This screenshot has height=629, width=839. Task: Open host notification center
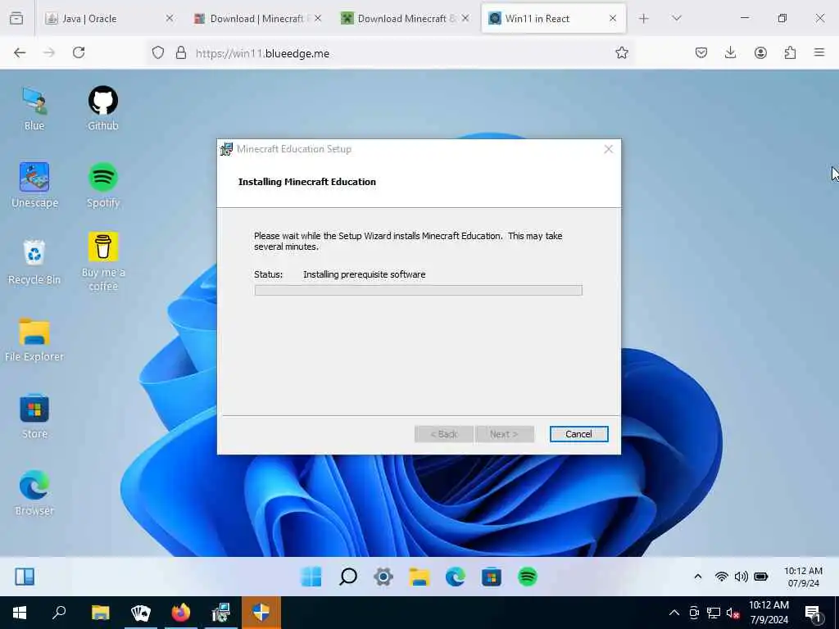click(814, 613)
